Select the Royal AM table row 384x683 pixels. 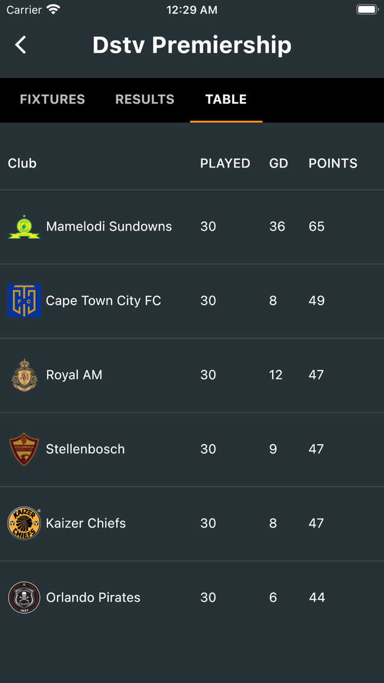click(192, 374)
